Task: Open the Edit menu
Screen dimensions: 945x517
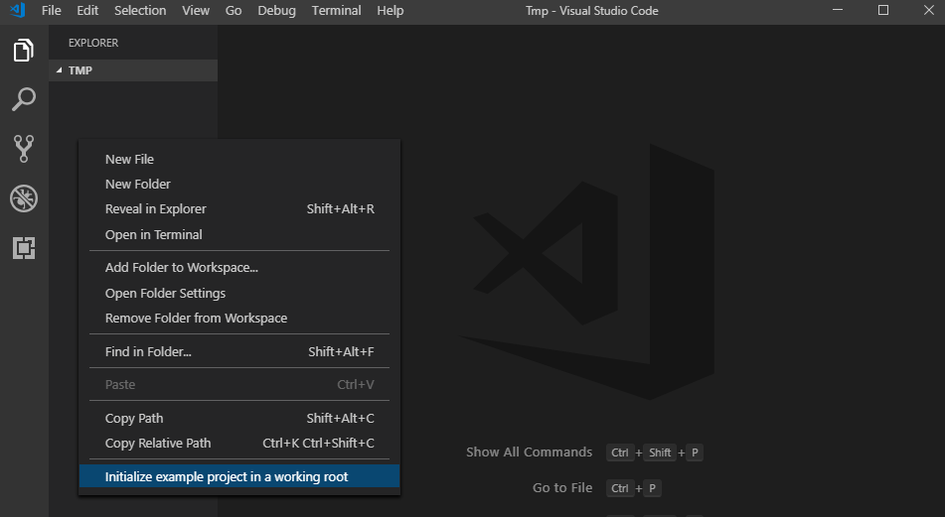Action: click(x=87, y=10)
